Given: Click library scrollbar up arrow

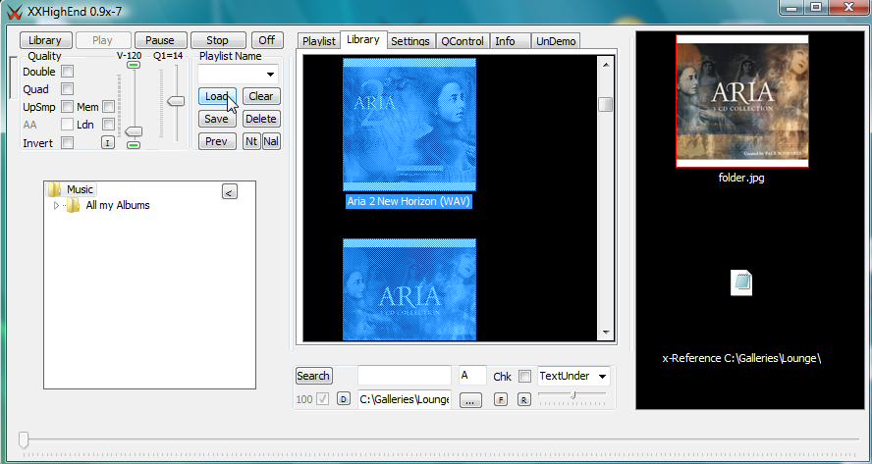Looking at the screenshot, I should click(606, 65).
